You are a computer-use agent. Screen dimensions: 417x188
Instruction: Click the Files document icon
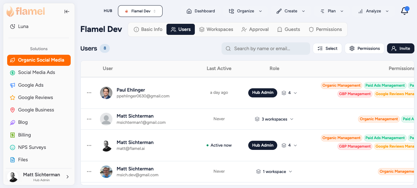[12, 160]
